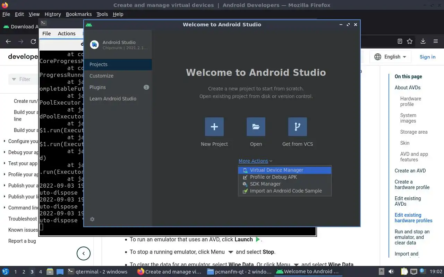Click Firefox back arrow button
The width and height of the screenshot is (444, 277).
tap(8, 41)
